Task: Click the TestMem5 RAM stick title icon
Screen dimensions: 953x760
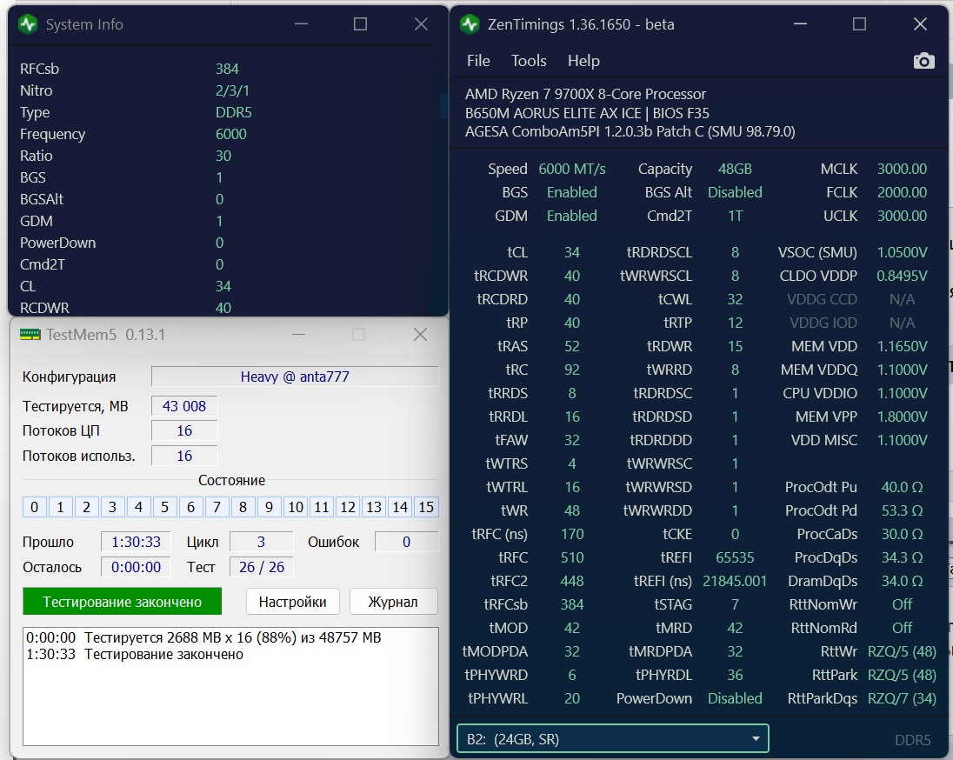Action: click(x=30, y=335)
